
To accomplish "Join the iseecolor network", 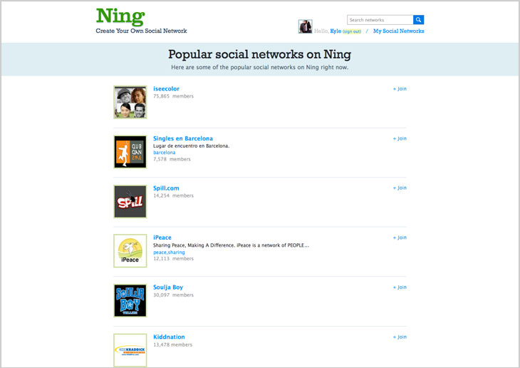I will click(x=400, y=88).
